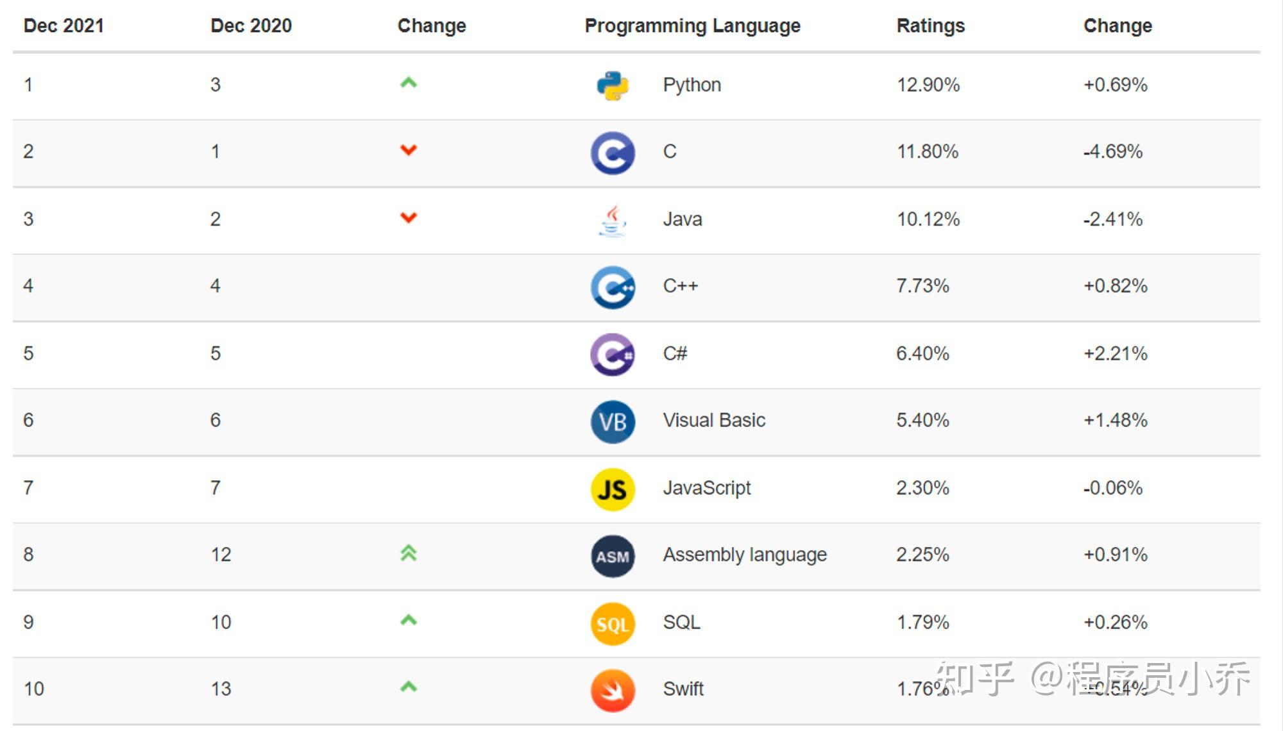Click the Python logo icon

[613, 86]
